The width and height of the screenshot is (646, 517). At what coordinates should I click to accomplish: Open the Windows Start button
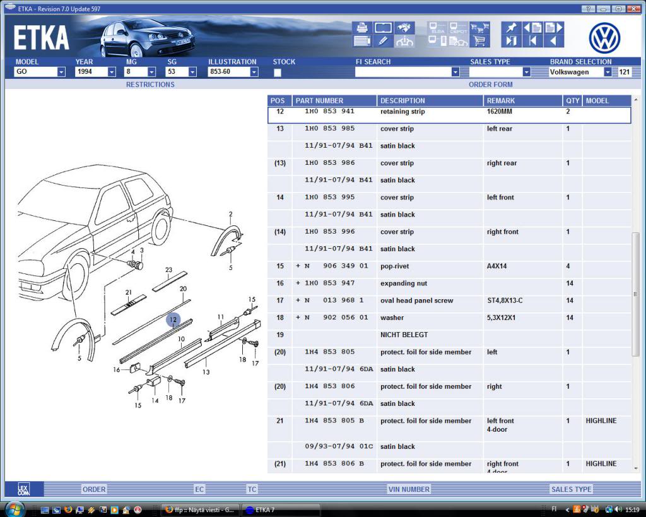[x=15, y=509]
